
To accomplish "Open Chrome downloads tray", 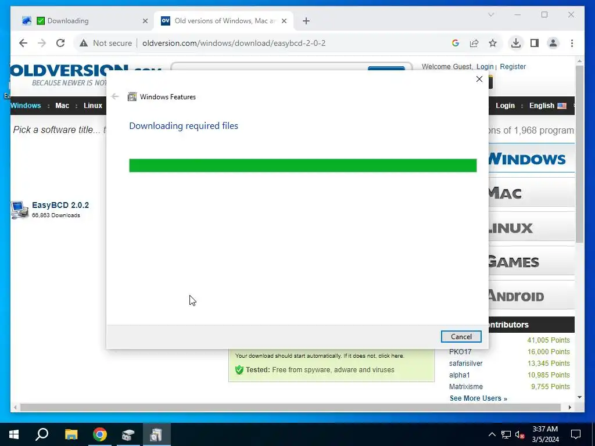I will [516, 43].
